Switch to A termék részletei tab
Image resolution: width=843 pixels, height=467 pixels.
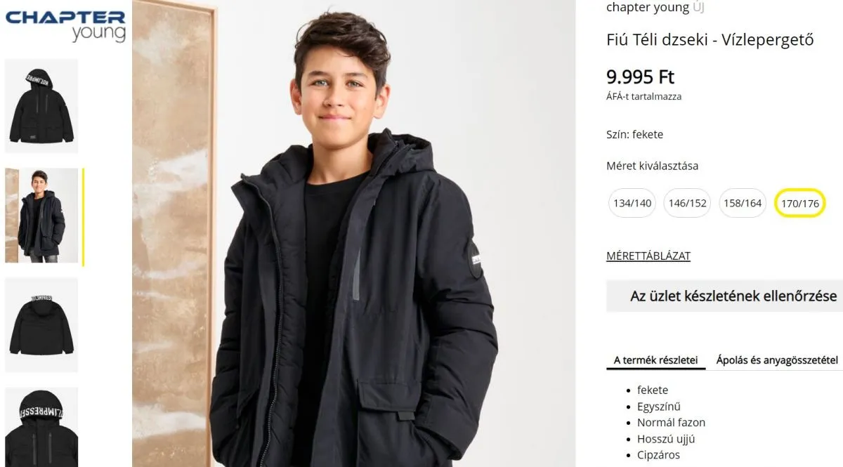pyautogui.click(x=655, y=360)
